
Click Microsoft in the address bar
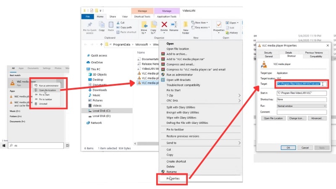[x=142, y=45]
